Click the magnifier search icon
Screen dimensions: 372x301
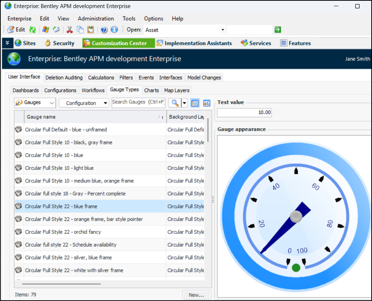(175, 103)
